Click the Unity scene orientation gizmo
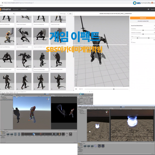This screenshot has height=155, width=155. coord(48,99)
